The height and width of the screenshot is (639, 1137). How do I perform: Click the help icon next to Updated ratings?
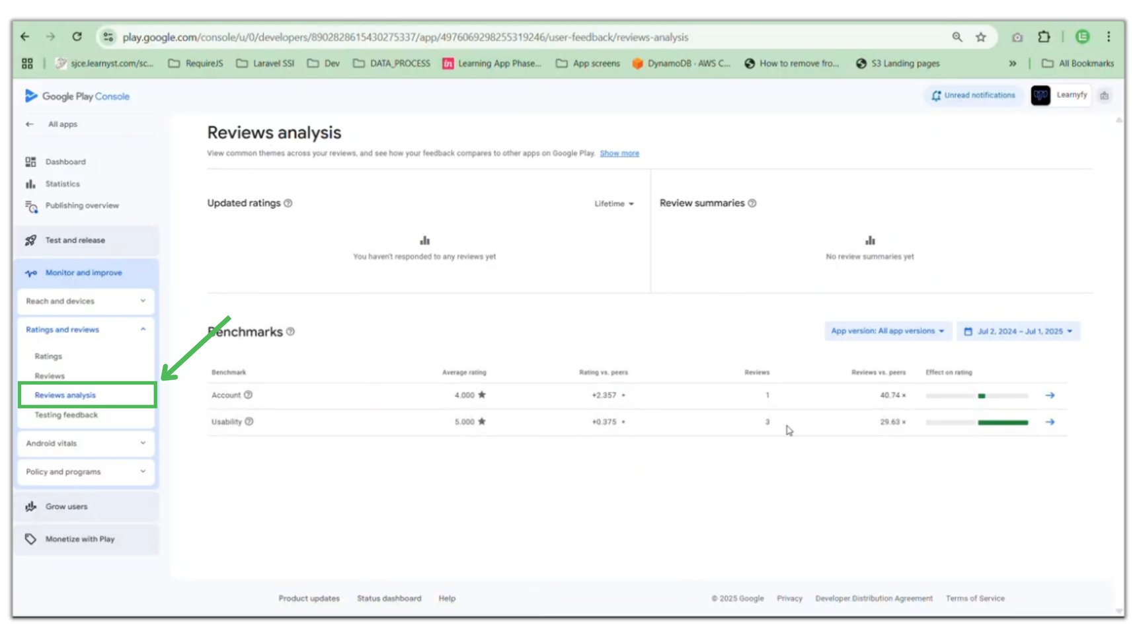click(x=288, y=204)
